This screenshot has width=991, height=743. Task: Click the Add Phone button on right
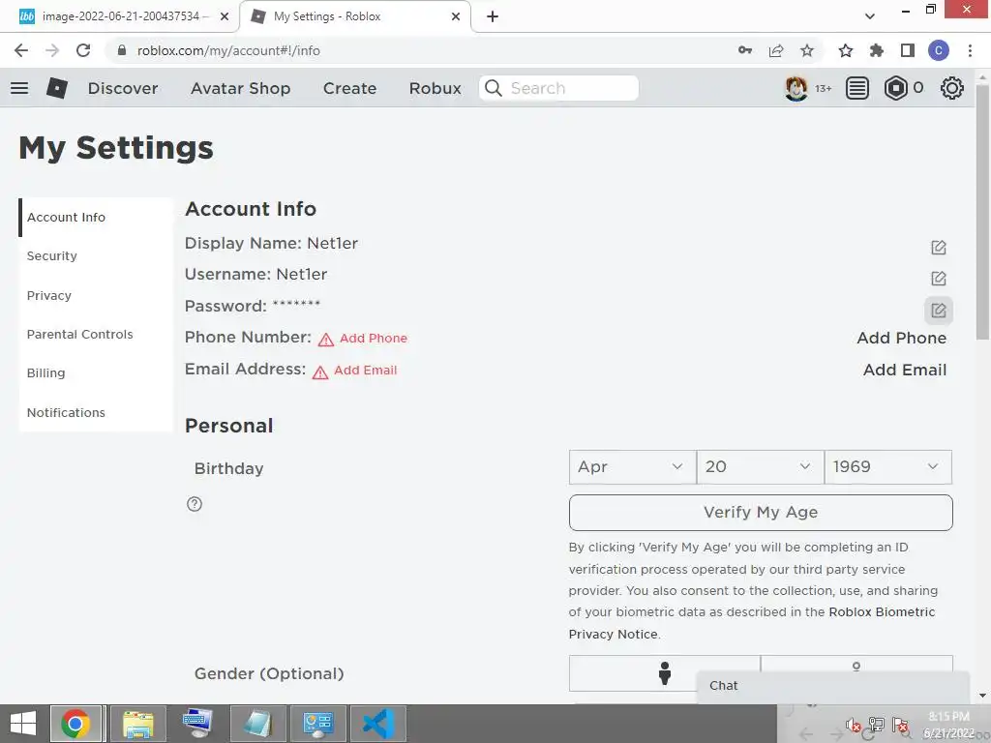[901, 338]
